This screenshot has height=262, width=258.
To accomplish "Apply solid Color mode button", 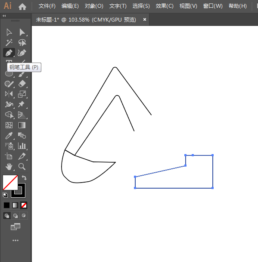I will pos(6,205).
